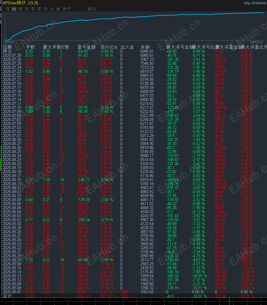
Task: Click the 194.17 profit value
Action: point(83,67)
